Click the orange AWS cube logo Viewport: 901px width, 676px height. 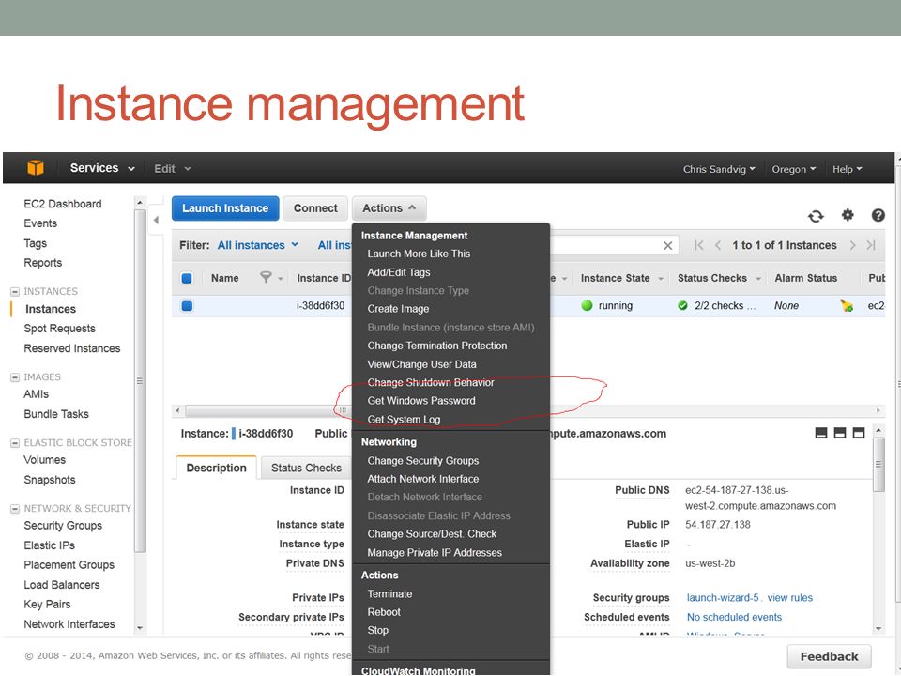[36, 167]
